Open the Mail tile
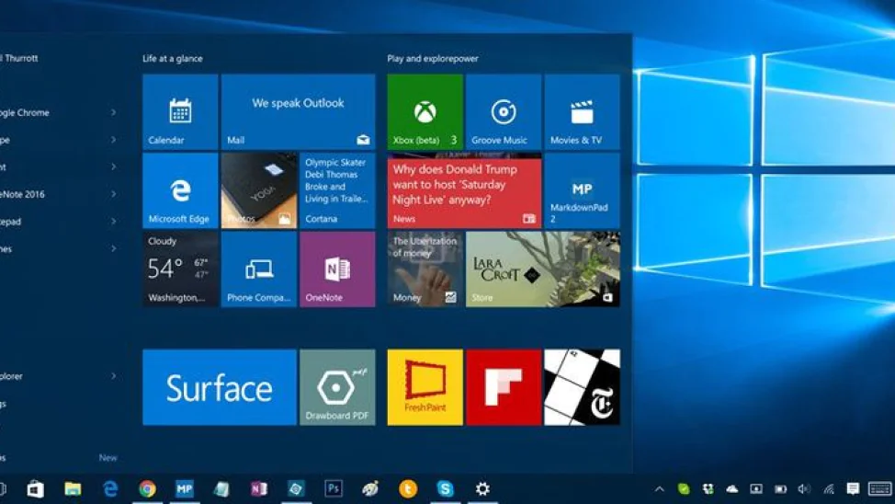The height and width of the screenshot is (504, 895). click(x=298, y=112)
